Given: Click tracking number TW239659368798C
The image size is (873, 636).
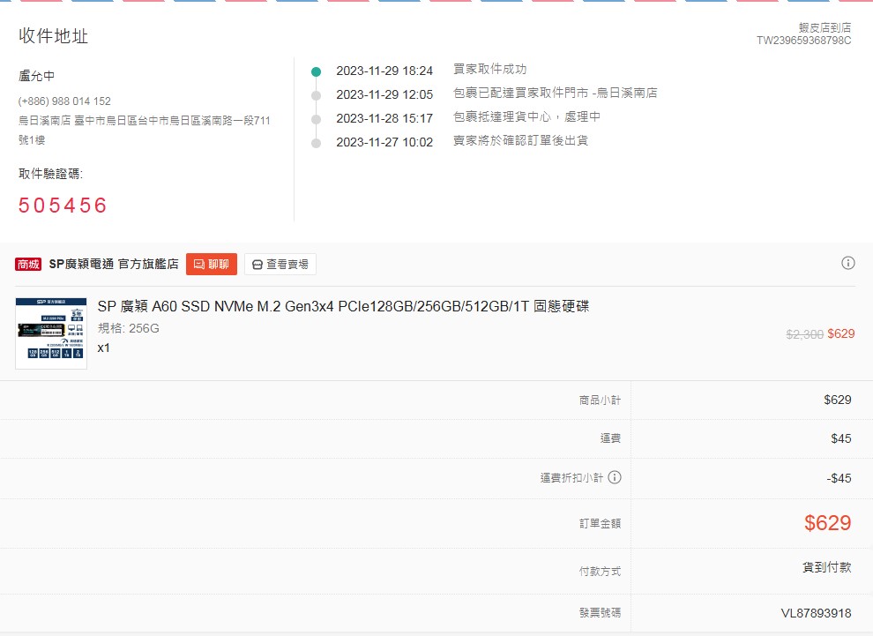Looking at the screenshot, I should point(803,41).
